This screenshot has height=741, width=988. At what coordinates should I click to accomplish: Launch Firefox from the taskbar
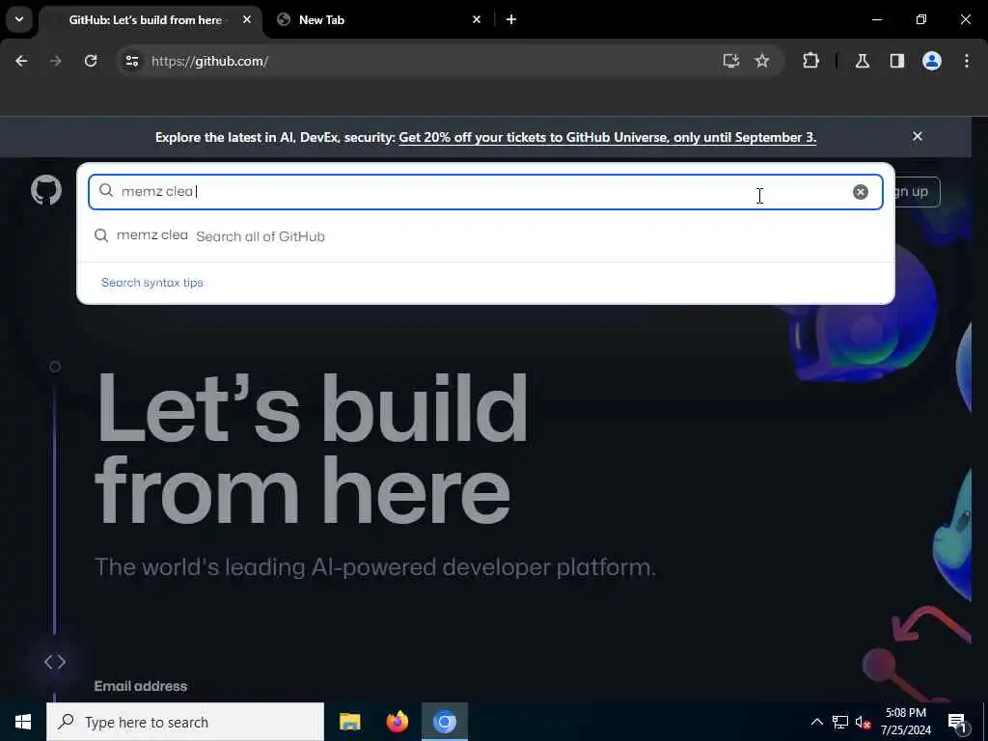pos(397,722)
